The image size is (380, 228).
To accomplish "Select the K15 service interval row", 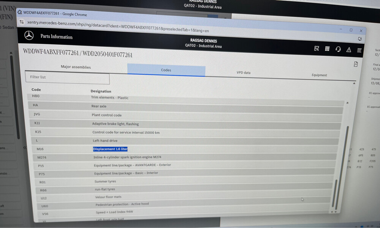I will click(x=186, y=132).
